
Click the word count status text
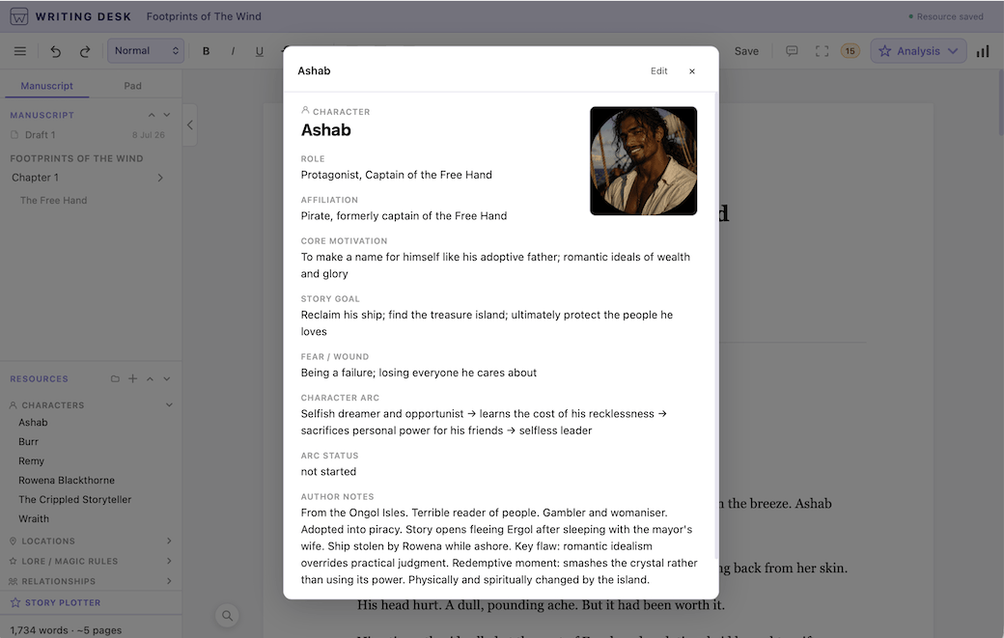coord(66,630)
